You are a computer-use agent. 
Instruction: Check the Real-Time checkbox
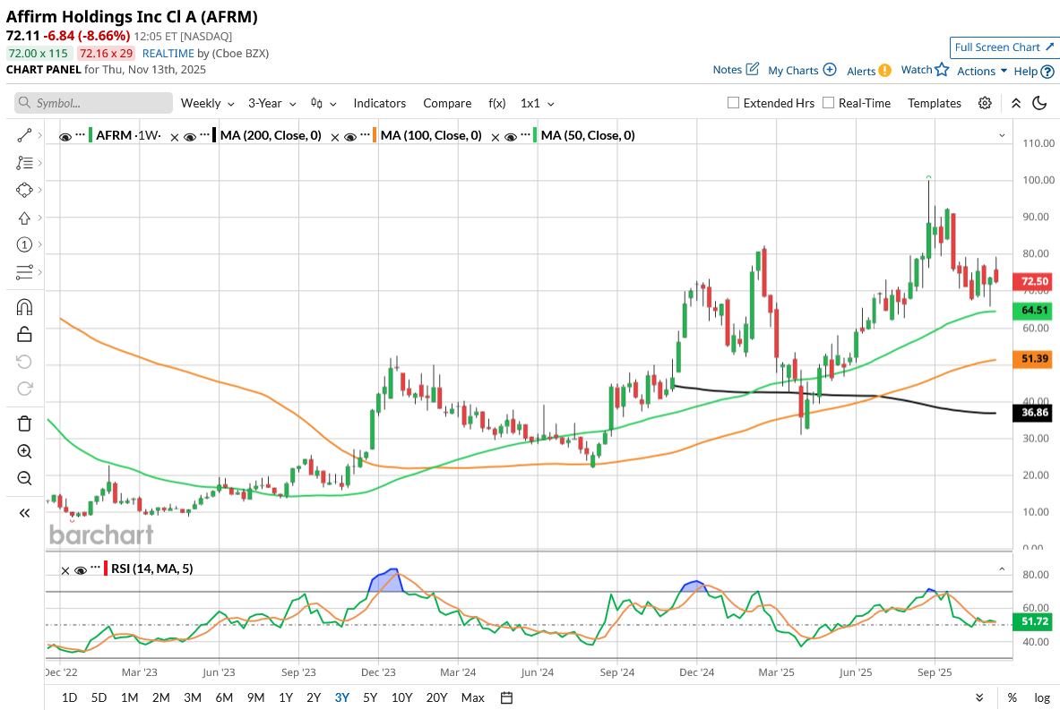(828, 103)
